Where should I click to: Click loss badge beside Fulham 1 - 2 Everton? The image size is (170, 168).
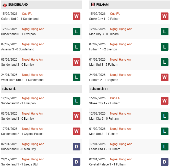pyautogui.click(x=164, y=47)
